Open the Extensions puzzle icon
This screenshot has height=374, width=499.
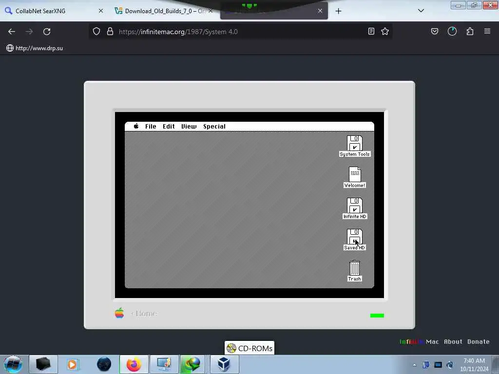470,31
